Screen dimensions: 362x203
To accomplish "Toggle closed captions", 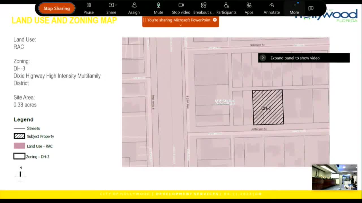I will (311, 8).
